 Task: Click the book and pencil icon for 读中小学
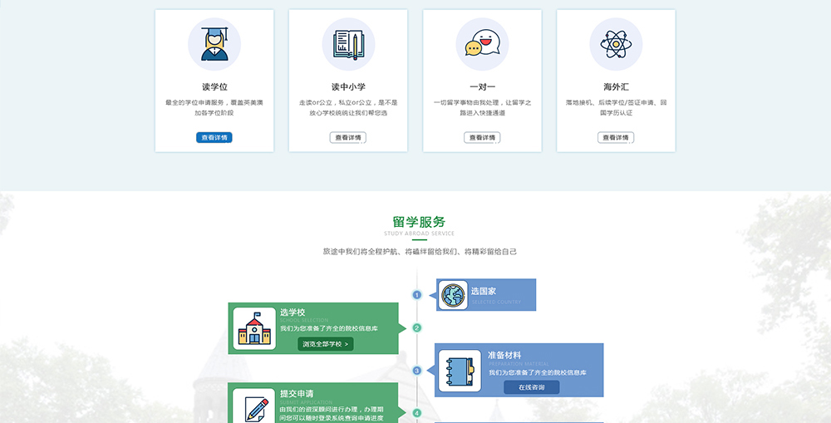tap(348, 44)
